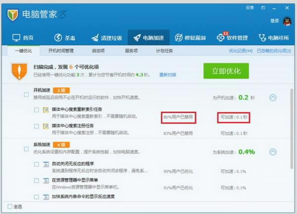
Task: Switch to the 启动项 sub-tab
Action: (98, 51)
